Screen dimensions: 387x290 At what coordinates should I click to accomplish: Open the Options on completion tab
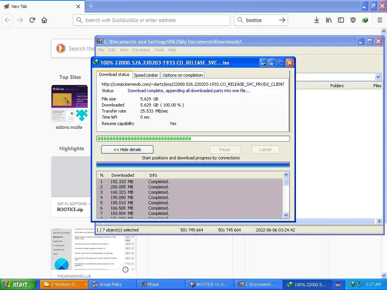point(183,75)
